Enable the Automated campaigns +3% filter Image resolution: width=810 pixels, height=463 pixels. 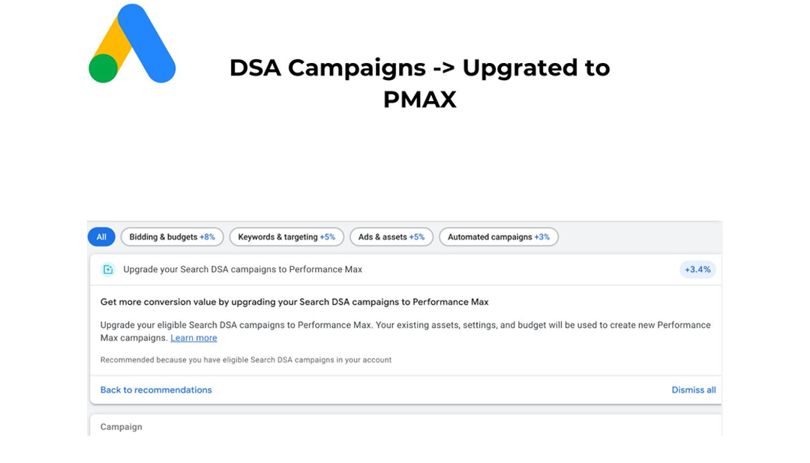[x=499, y=237]
